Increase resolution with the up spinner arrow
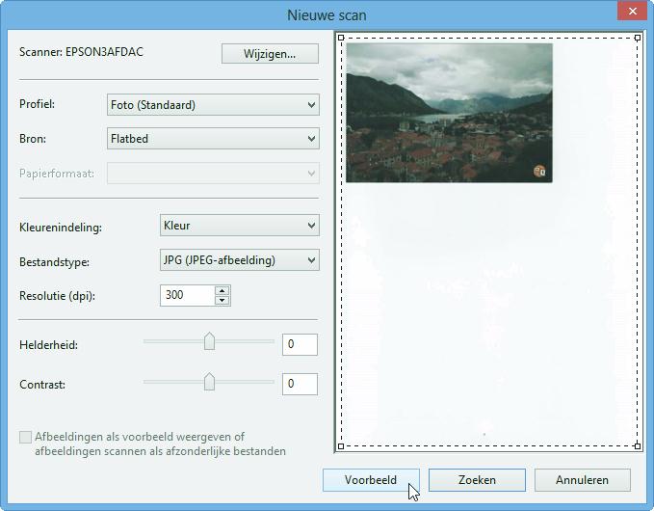654x511 pixels. point(222,290)
